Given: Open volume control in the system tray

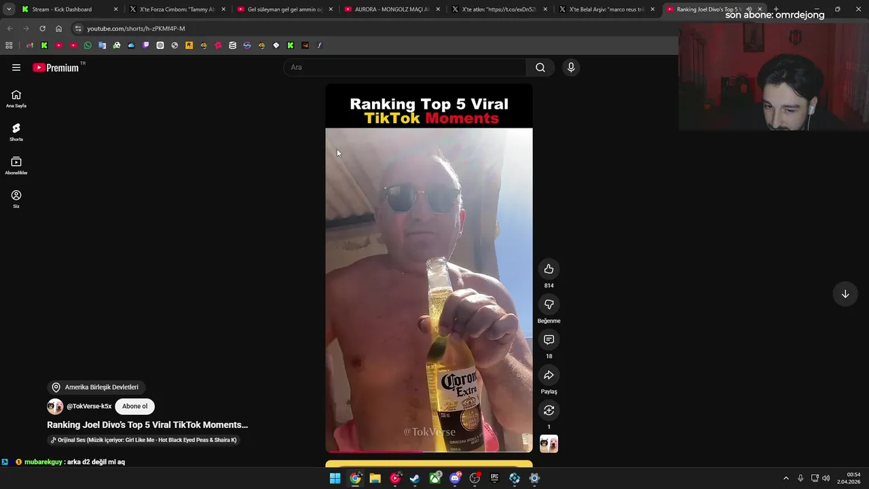Looking at the screenshot, I should (826, 478).
